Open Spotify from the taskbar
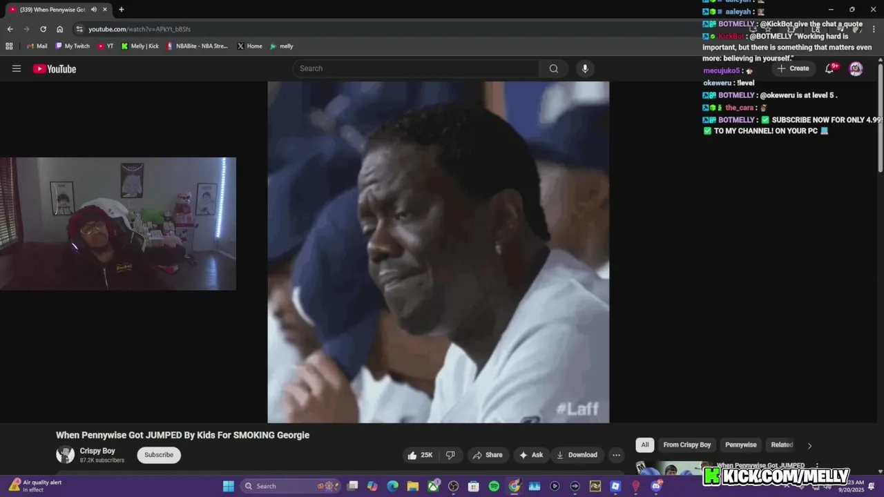This screenshot has height=497, width=884. pos(494,486)
